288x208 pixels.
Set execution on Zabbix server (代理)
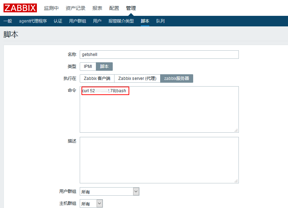point(137,78)
